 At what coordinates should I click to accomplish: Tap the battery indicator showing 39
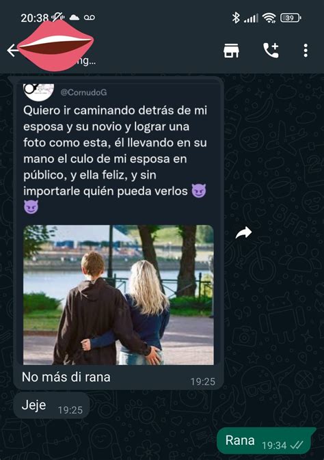pos(291,18)
